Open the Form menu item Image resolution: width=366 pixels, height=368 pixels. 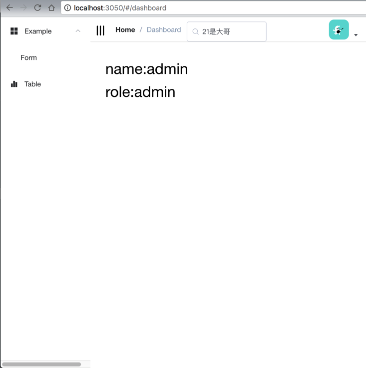[45, 57]
